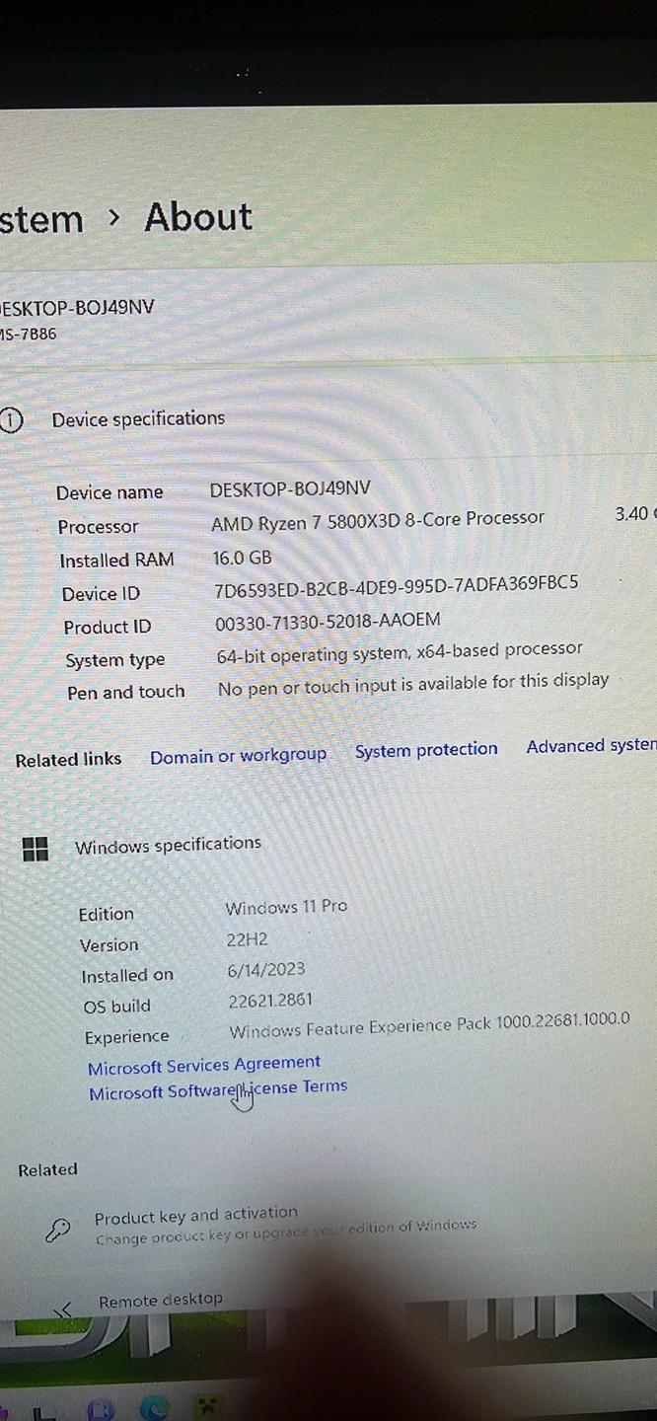Go back to System in the breadcrumb
657x1421 pixels.
41,219
